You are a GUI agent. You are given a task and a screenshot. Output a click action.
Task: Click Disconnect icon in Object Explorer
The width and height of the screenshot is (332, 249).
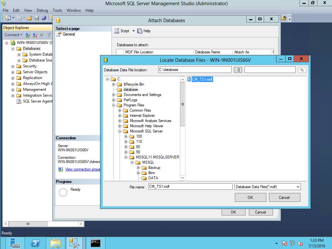pos(34,35)
